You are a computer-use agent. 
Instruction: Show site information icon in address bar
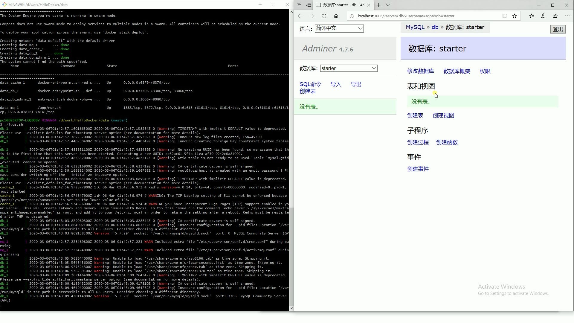pos(352,16)
